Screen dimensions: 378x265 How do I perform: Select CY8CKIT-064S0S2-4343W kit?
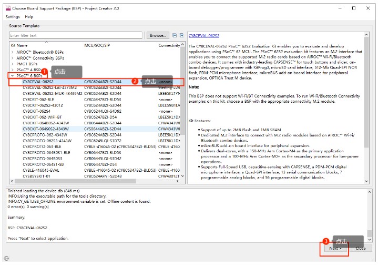click(46, 129)
